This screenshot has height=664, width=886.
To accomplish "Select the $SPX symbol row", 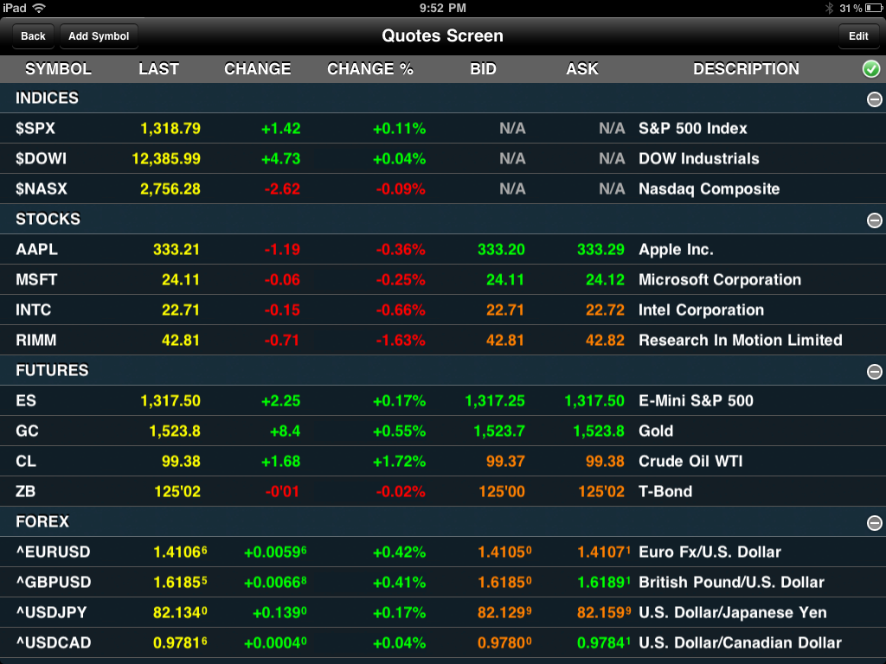I will [443, 128].
